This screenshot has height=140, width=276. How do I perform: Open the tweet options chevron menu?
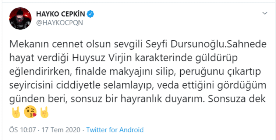pos(265,13)
